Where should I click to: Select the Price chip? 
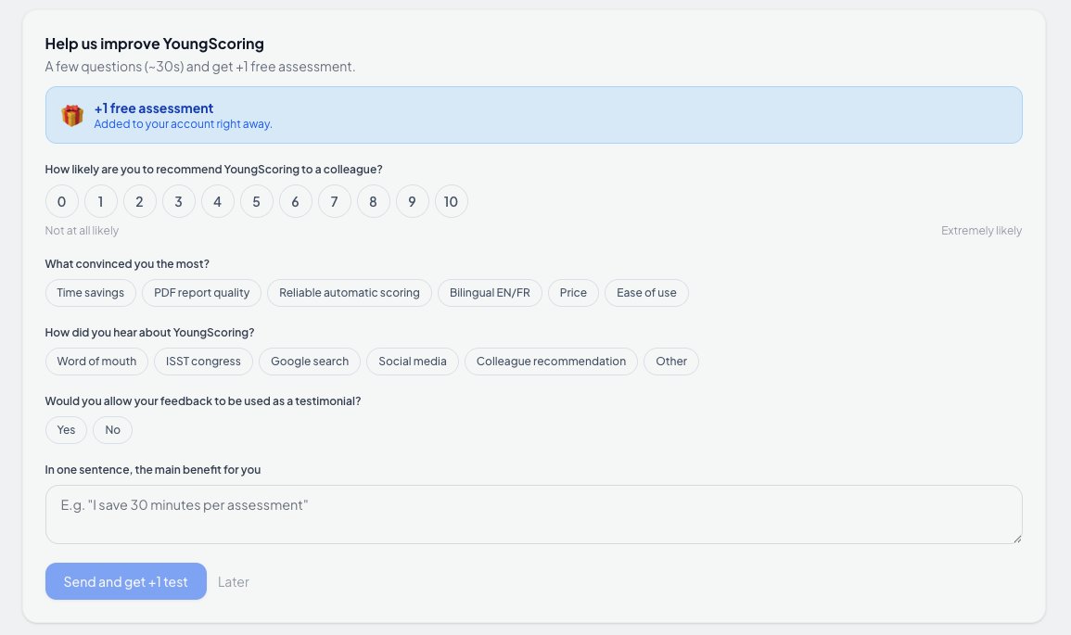(x=573, y=293)
